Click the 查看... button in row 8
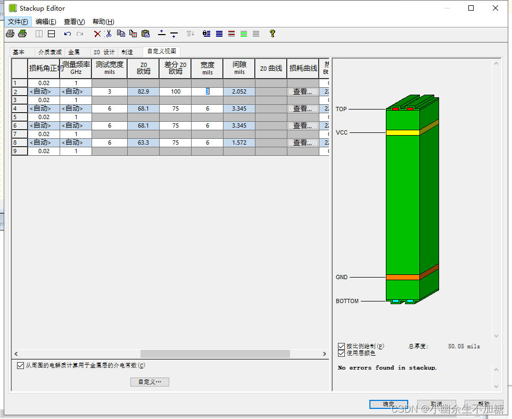This screenshot has height=419, width=512. (303, 143)
